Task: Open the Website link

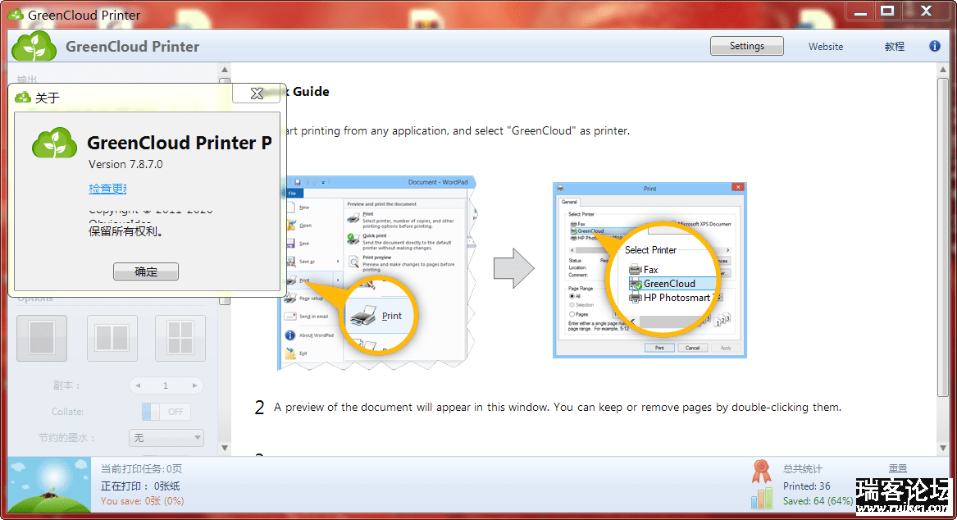Action: (x=826, y=47)
